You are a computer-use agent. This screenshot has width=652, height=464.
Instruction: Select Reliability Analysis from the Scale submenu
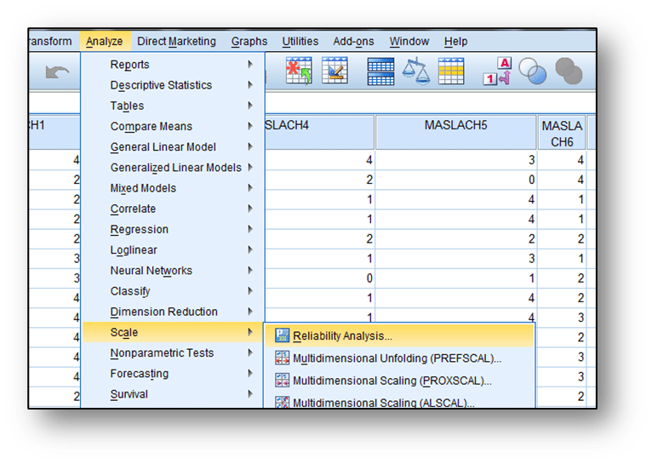(342, 336)
